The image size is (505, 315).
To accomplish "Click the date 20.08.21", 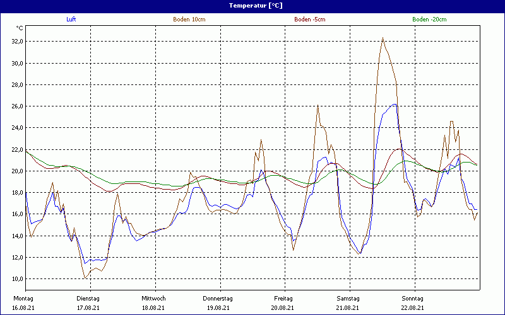I will (282, 307).
